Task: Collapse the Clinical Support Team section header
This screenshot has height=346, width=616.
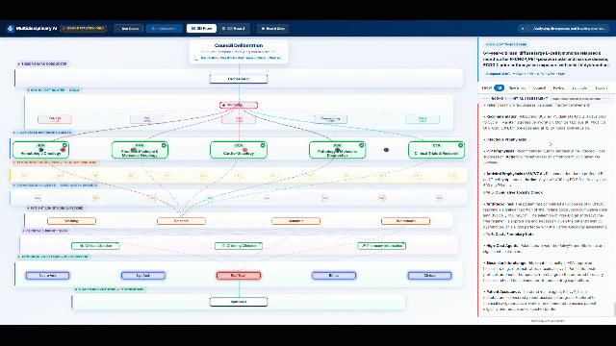Action: pyautogui.click(x=46, y=231)
